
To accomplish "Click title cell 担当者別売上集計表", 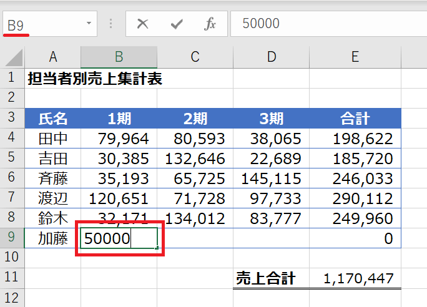I will pyautogui.click(x=95, y=79).
